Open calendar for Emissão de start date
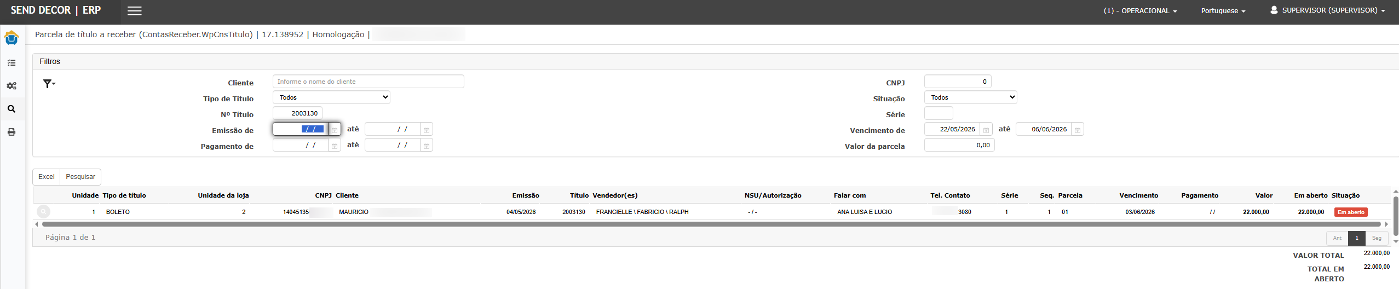 pos(335,130)
